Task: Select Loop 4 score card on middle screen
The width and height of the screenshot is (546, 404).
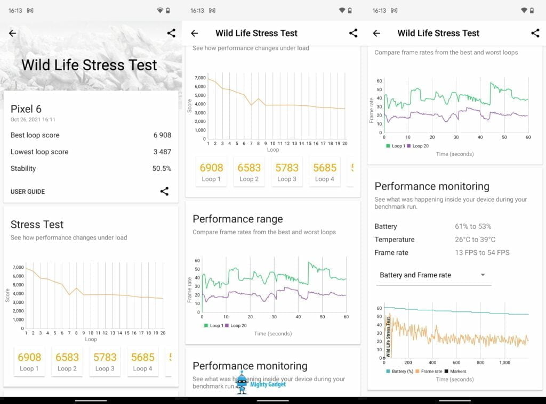Action: [x=325, y=171]
